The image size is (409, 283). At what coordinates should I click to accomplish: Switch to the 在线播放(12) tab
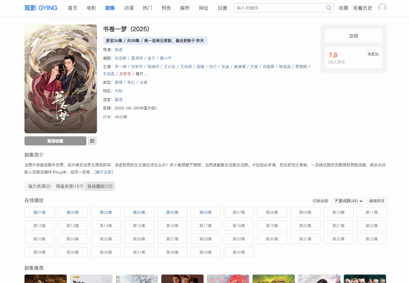(100, 186)
